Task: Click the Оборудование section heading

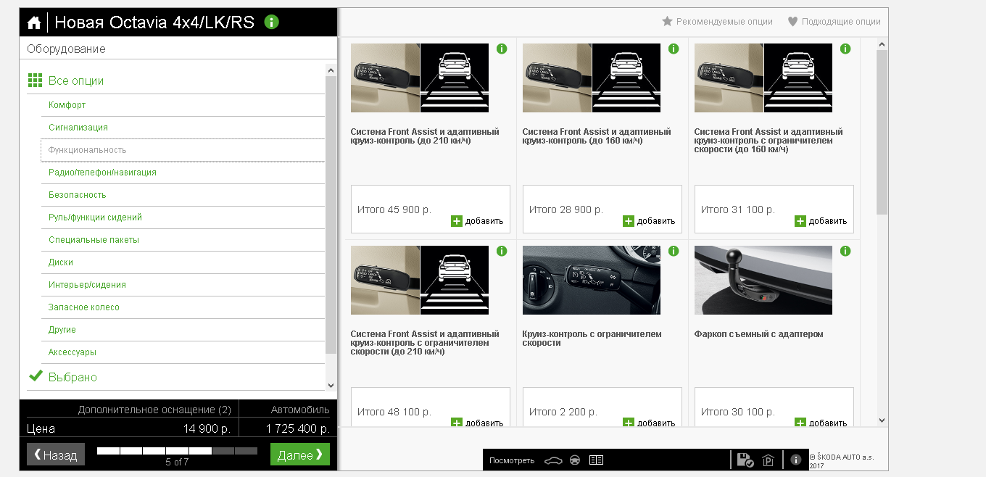Action: point(66,49)
